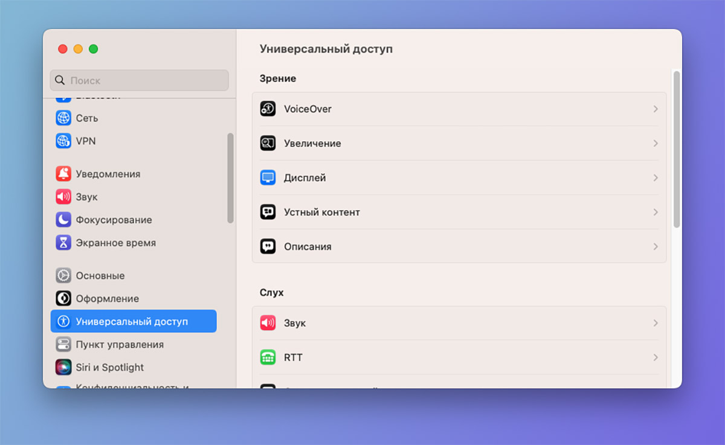Click the Устный контент label text

click(x=322, y=212)
